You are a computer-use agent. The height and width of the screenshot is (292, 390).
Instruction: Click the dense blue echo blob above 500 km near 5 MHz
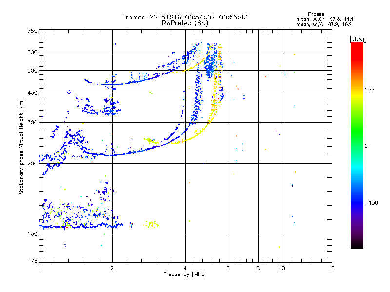[x=211, y=65]
